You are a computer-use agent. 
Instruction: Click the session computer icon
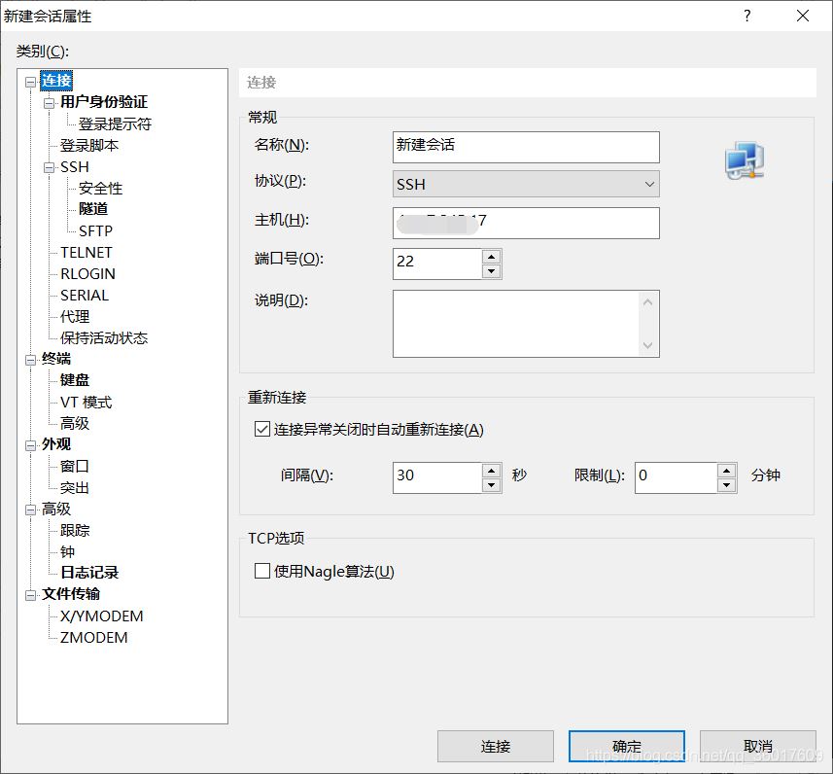pos(745,160)
